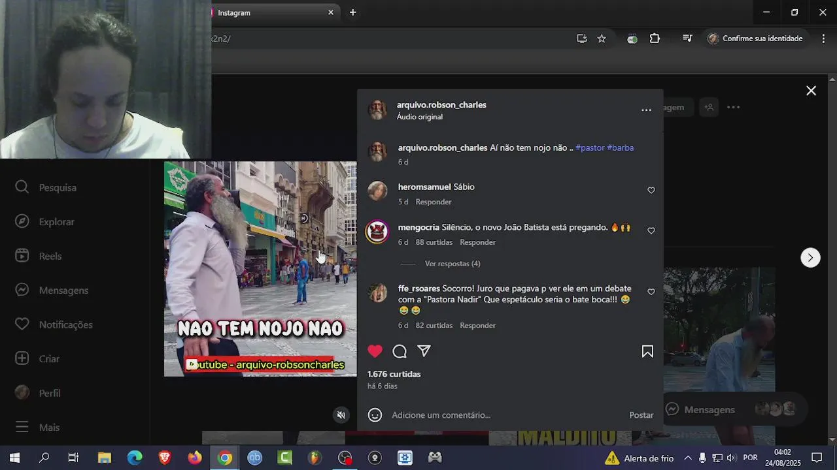Viewport: 837px width, 470px height.
Task: Bookmark page with star icon
Action: [602, 39]
